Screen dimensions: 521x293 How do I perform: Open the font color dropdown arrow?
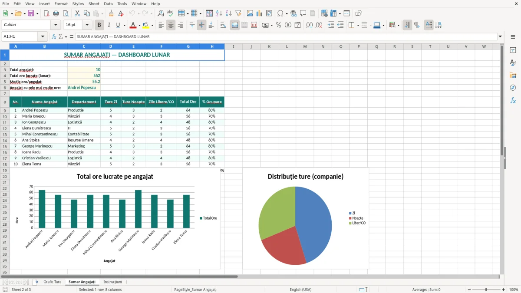(139, 25)
